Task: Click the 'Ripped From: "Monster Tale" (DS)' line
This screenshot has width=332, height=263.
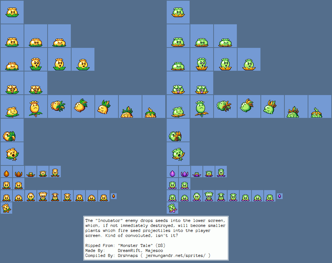Action: (125, 245)
